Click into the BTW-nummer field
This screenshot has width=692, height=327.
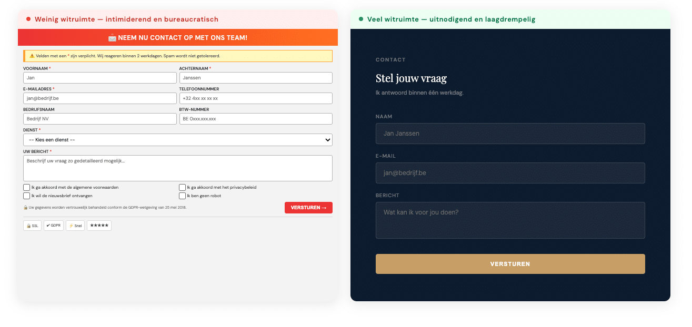point(256,119)
